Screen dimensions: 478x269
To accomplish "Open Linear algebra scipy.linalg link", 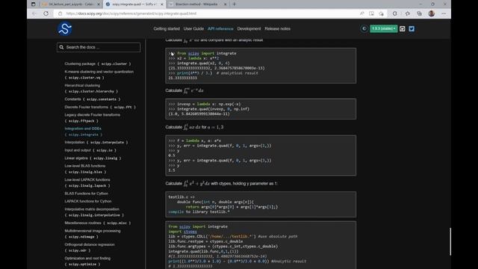I will tap(93, 158).
